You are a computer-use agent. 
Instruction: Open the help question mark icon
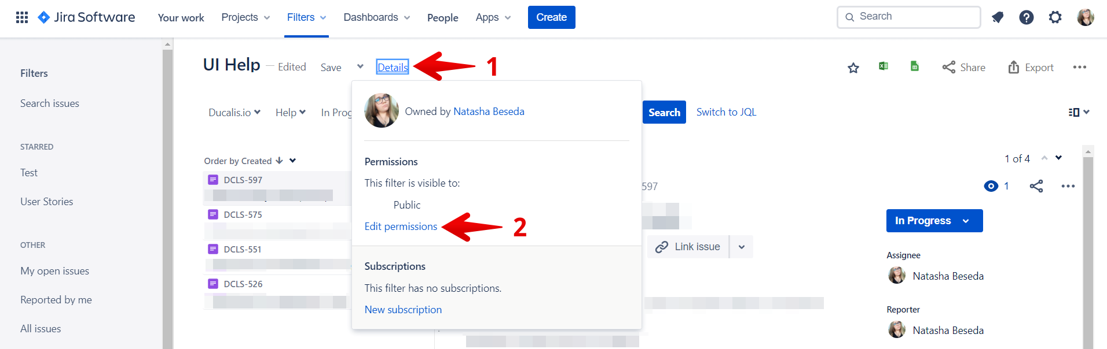(x=1027, y=17)
